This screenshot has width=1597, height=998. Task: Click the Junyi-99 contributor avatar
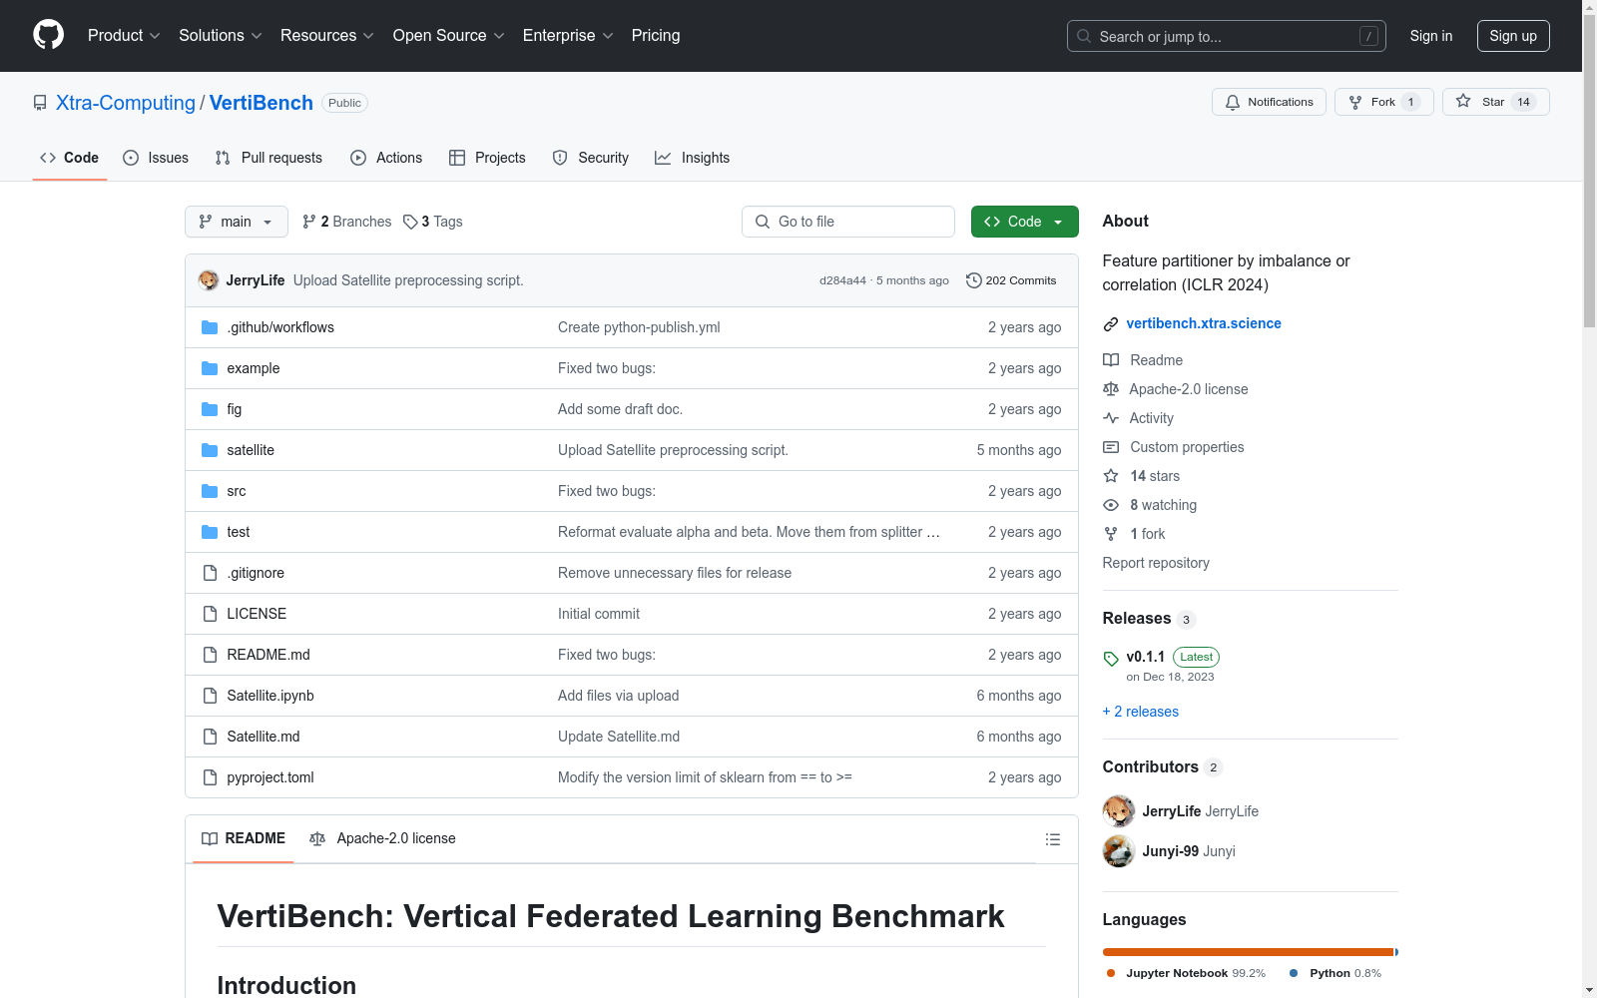[x=1119, y=851]
